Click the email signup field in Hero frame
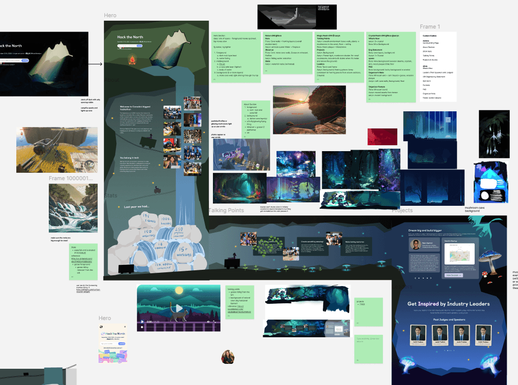 [x=130, y=46]
